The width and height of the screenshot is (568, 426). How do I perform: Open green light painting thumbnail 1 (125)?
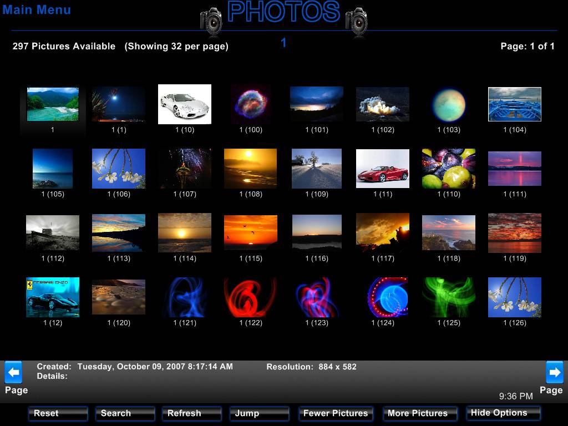(x=449, y=297)
